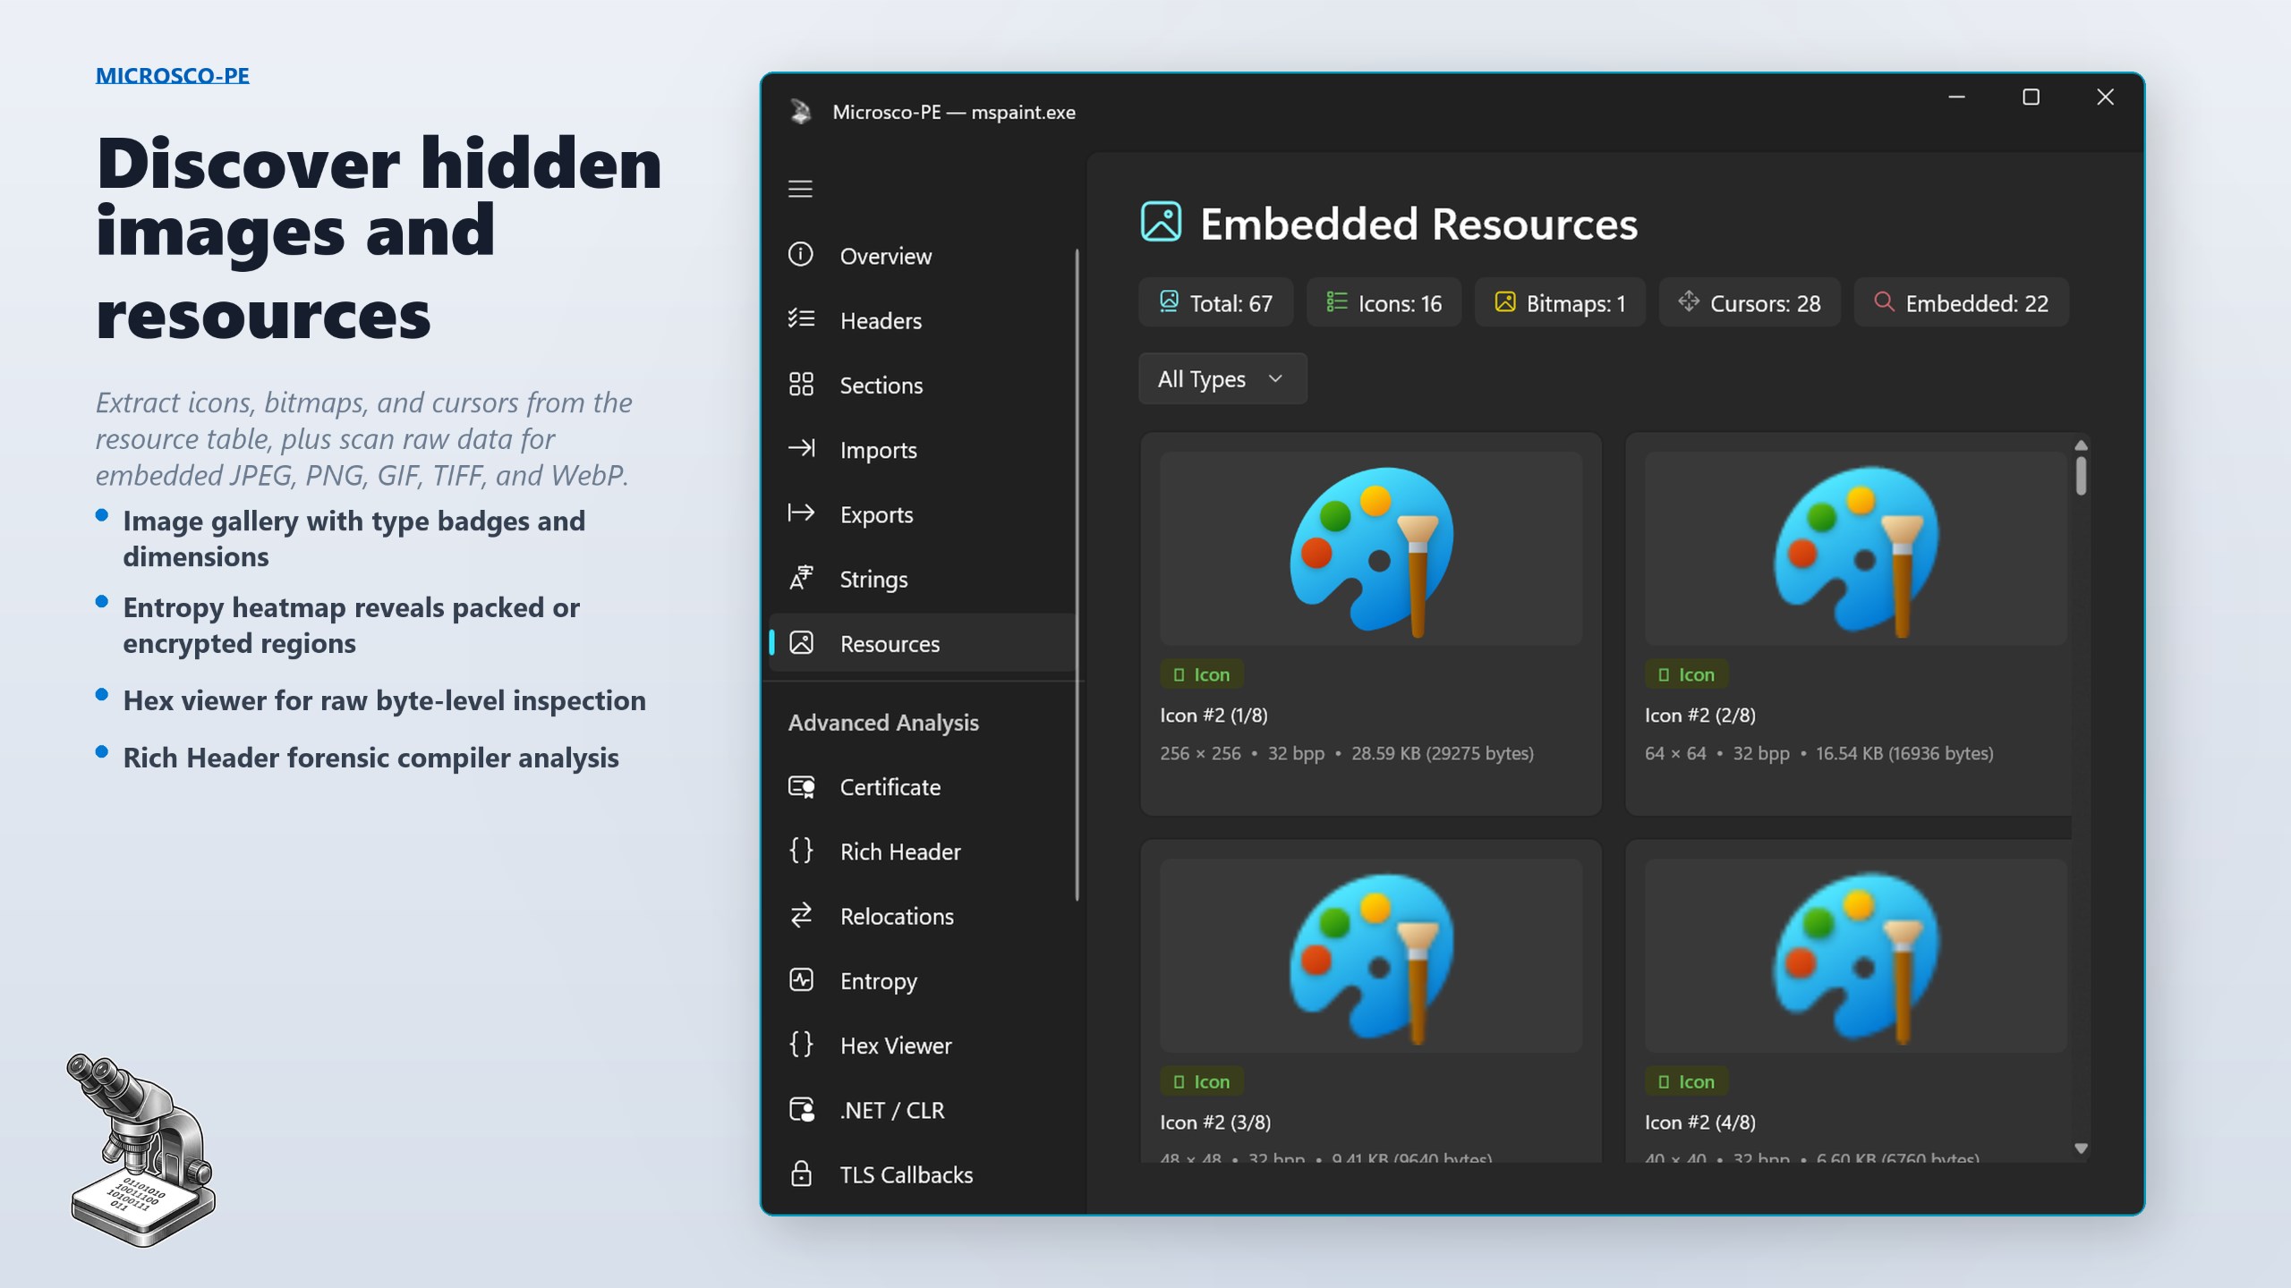Switch to the Resources tab
The image size is (2291, 1288).
click(x=889, y=643)
